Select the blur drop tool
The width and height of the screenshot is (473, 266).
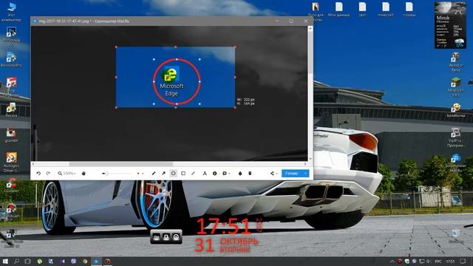240,174
